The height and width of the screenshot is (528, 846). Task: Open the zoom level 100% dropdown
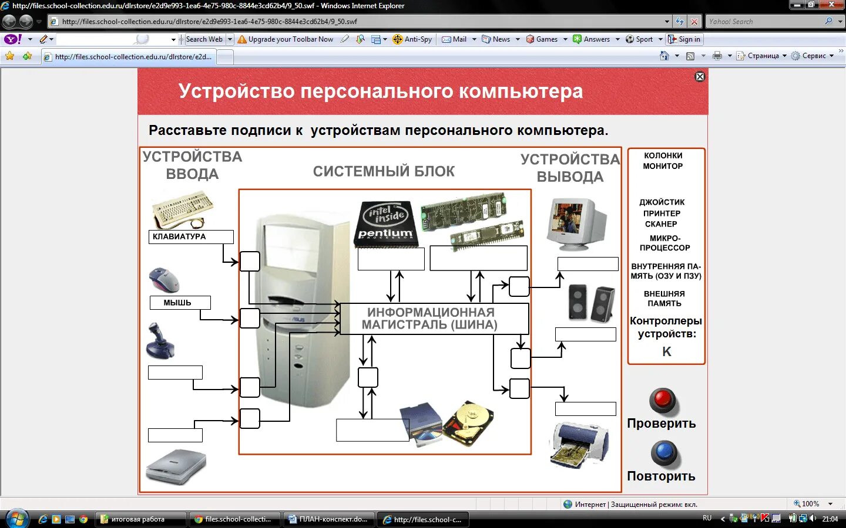[x=830, y=504]
